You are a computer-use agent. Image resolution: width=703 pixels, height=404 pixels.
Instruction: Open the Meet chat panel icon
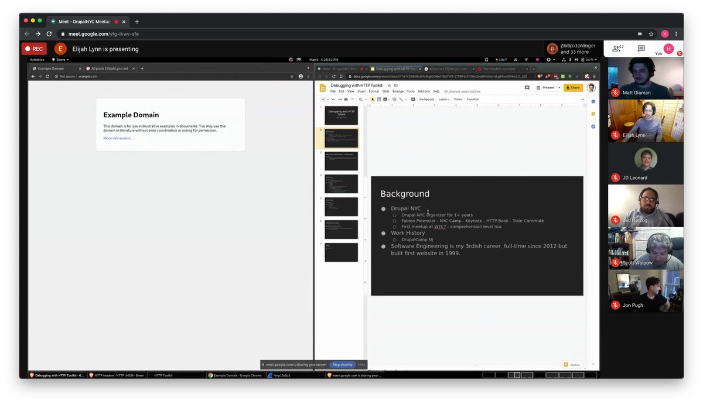[641, 49]
